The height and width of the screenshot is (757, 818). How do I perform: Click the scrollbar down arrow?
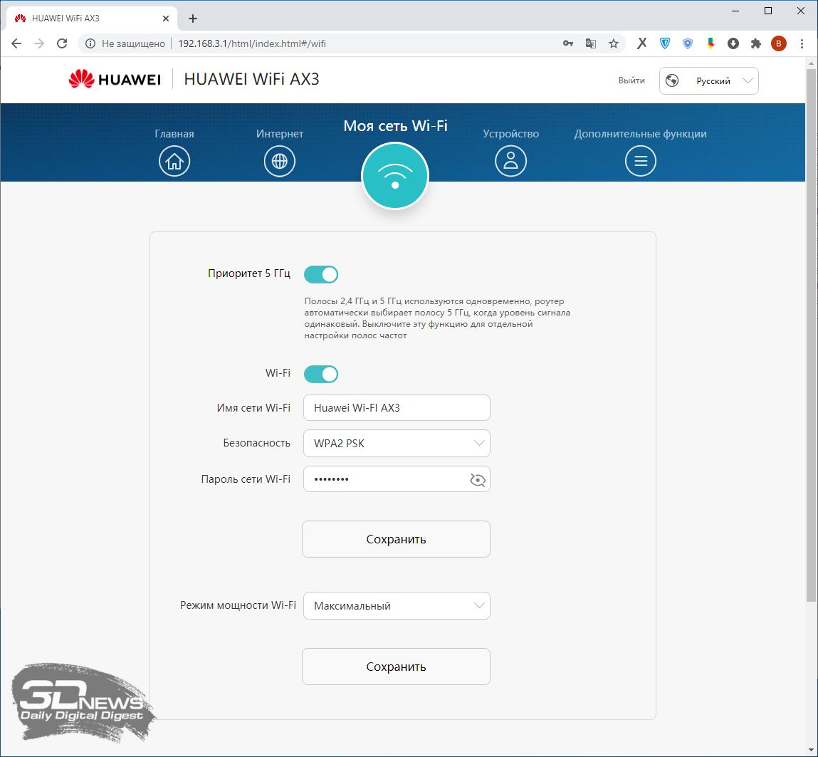pyautogui.click(x=811, y=750)
